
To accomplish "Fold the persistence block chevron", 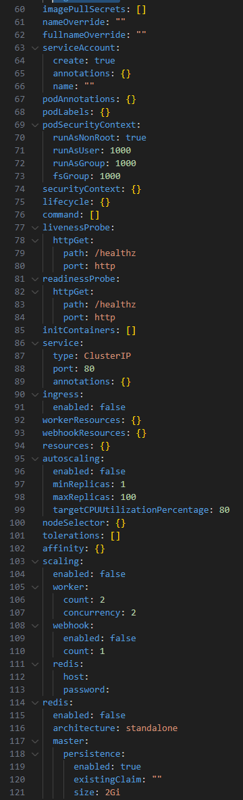I will (34, 753).
